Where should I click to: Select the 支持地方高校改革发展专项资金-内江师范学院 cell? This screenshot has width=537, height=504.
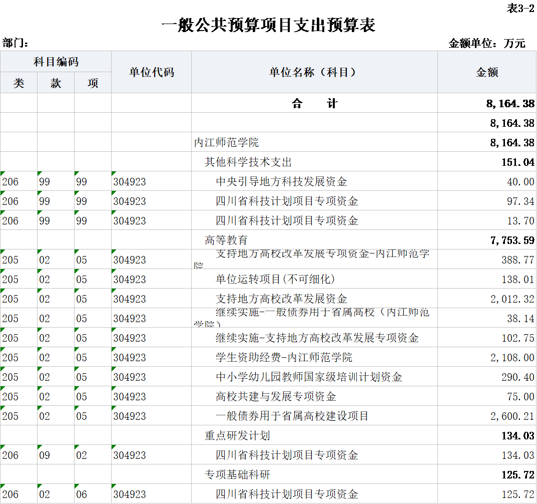coord(314,259)
